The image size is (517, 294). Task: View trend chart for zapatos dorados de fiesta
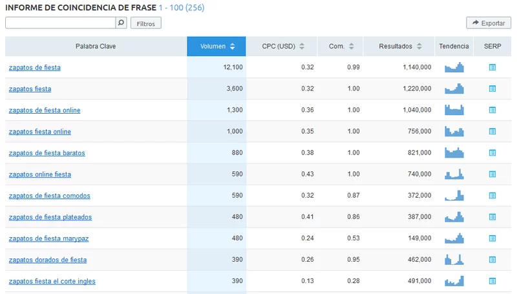pos(454,260)
